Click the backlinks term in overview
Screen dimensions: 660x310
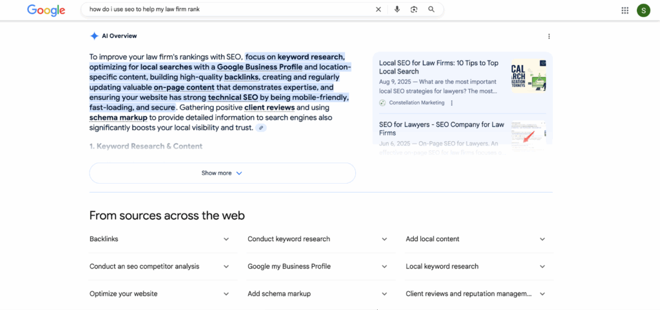[242, 77]
